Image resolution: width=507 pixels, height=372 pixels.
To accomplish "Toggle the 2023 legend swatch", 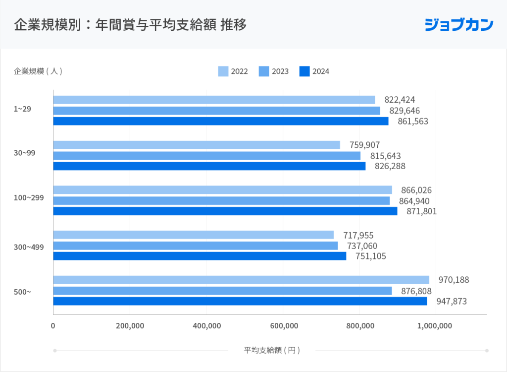I will 264,71.
